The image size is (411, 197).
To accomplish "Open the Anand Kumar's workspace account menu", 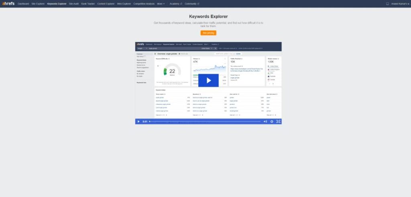I will (x=401, y=4).
